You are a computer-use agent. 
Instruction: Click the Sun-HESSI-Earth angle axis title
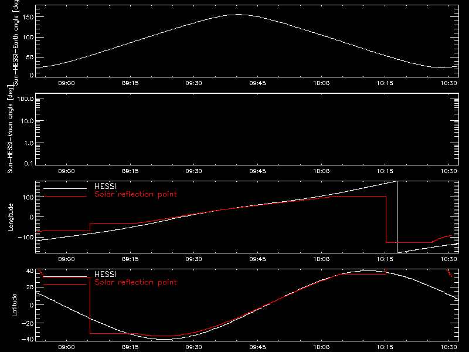[x=15, y=42]
